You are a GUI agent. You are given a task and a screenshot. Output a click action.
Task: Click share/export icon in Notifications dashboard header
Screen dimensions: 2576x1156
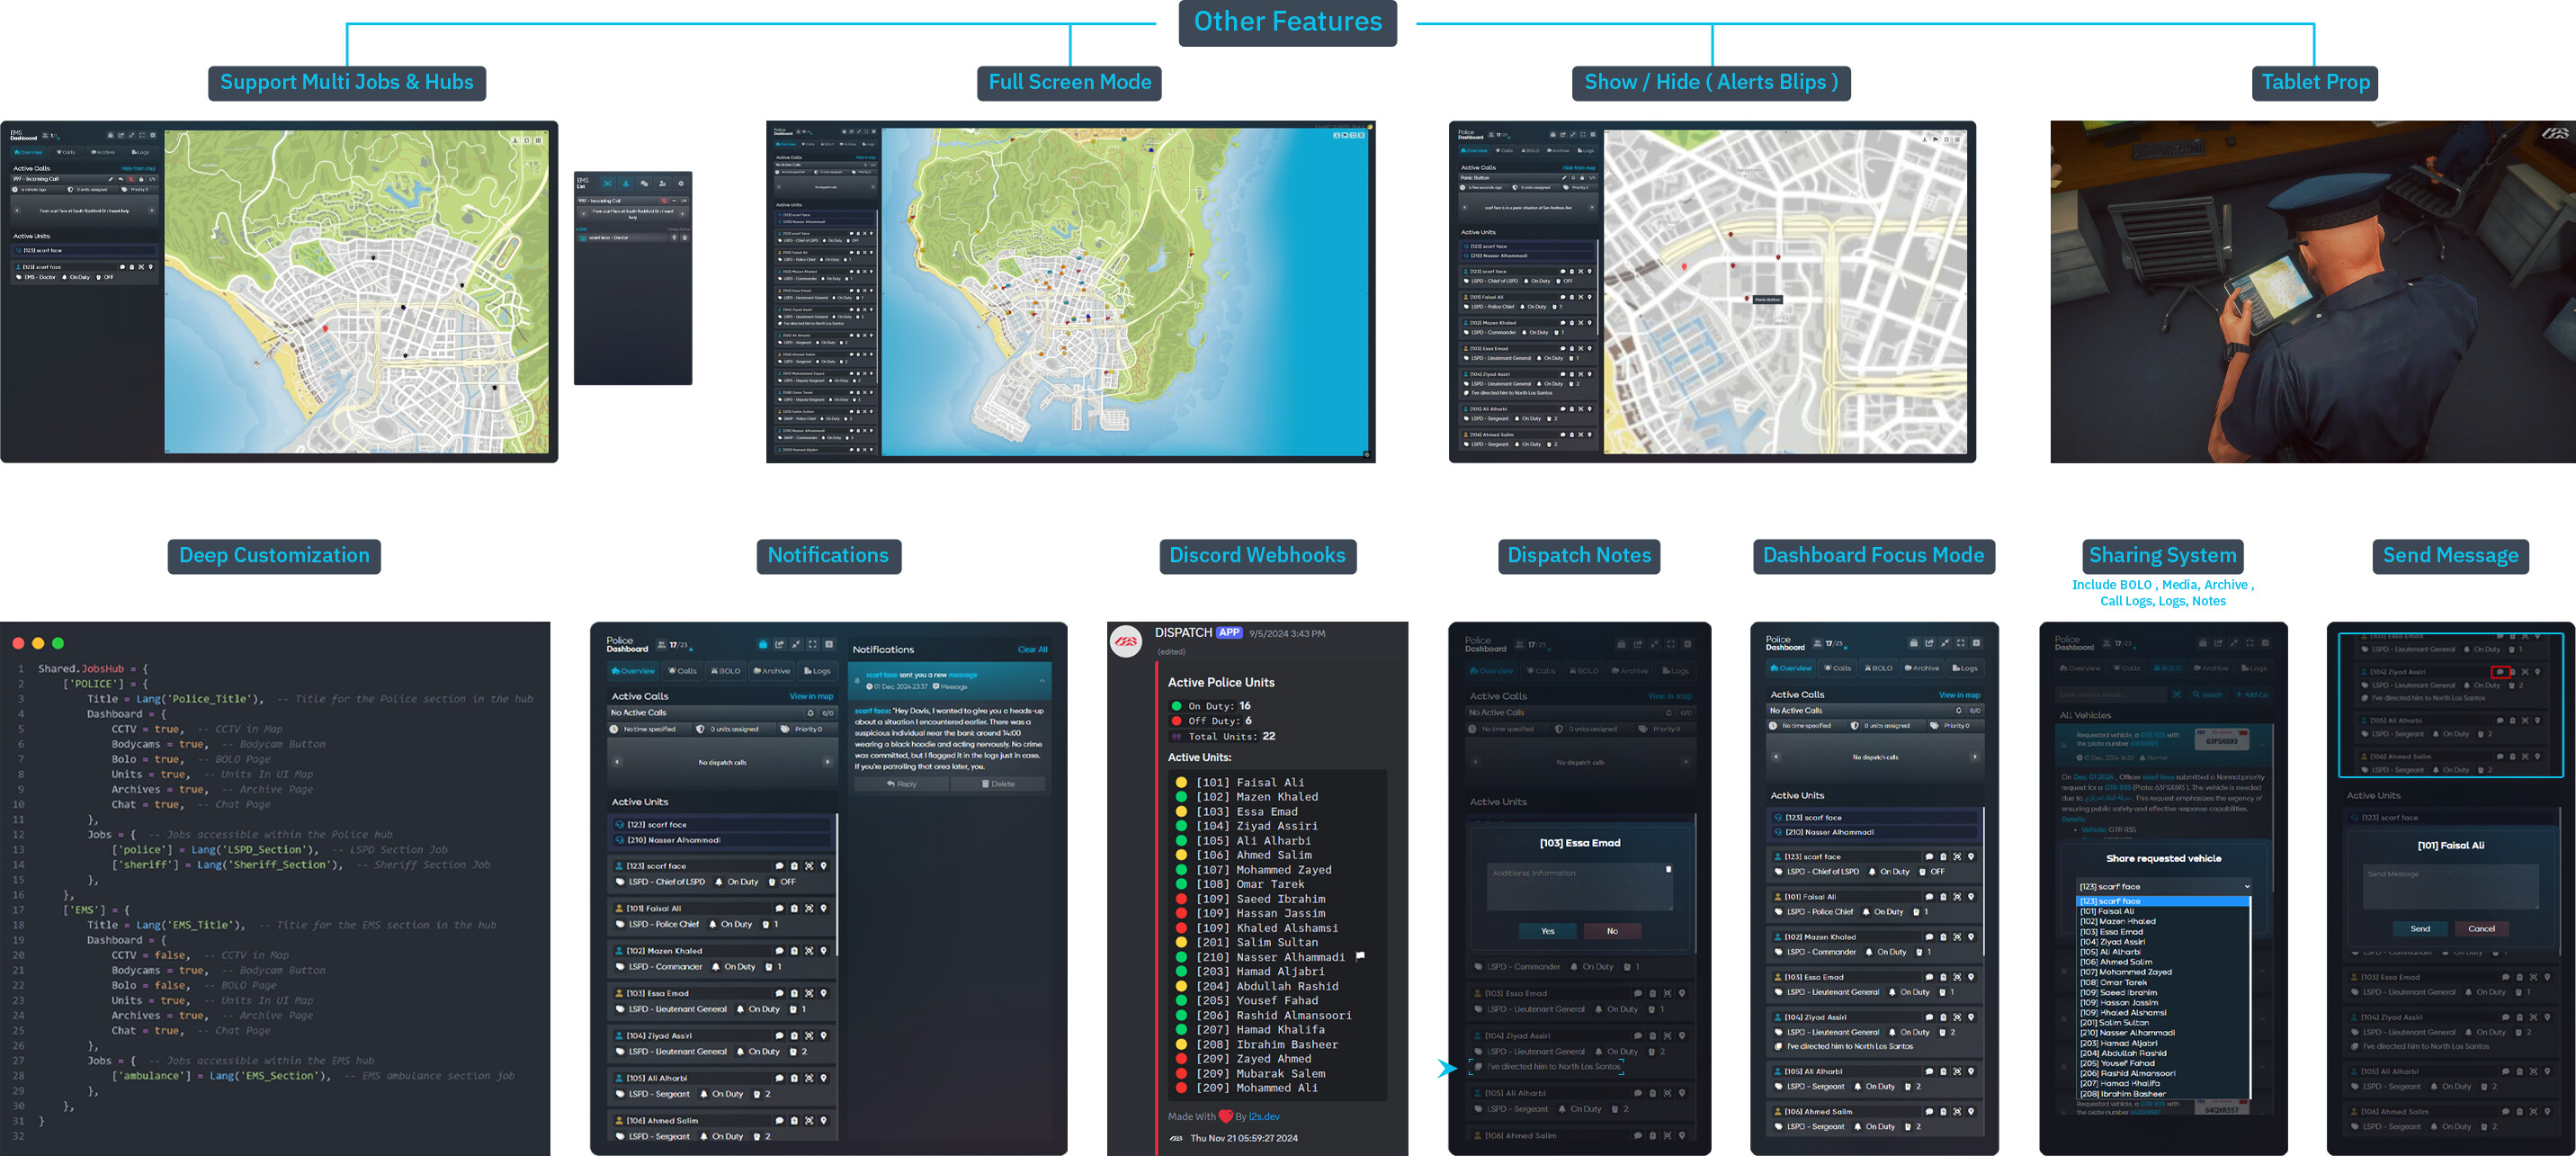click(779, 644)
